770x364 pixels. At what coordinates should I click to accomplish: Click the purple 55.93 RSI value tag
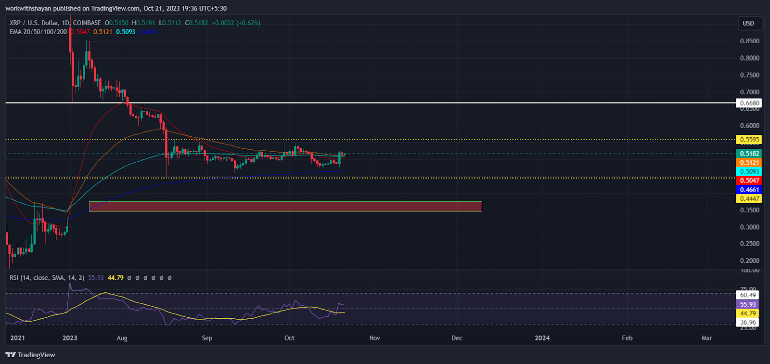[748, 304]
